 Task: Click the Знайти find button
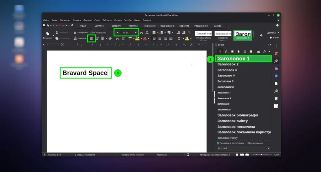click(x=274, y=38)
